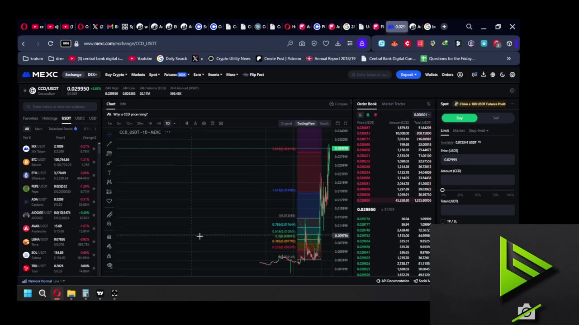Click the transfer arrows next to Available balance

[x=479, y=142]
